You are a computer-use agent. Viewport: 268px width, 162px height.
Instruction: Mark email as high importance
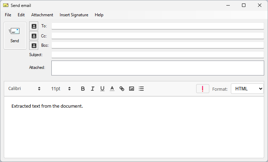click(202, 89)
